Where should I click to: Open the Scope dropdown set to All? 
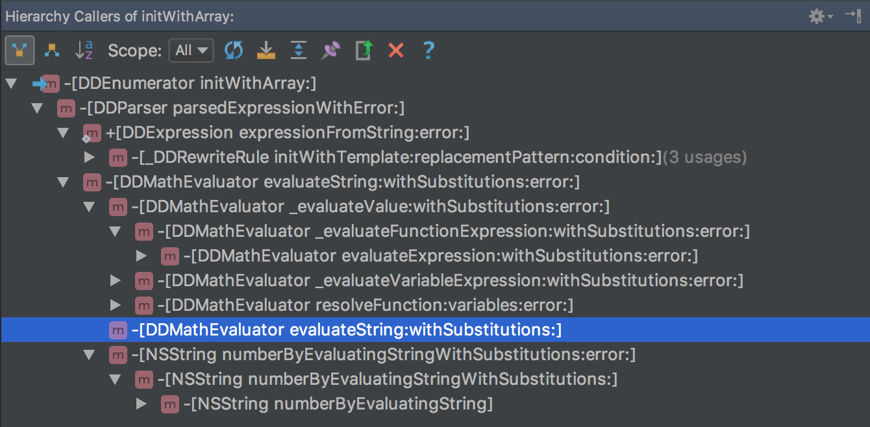[x=191, y=50]
